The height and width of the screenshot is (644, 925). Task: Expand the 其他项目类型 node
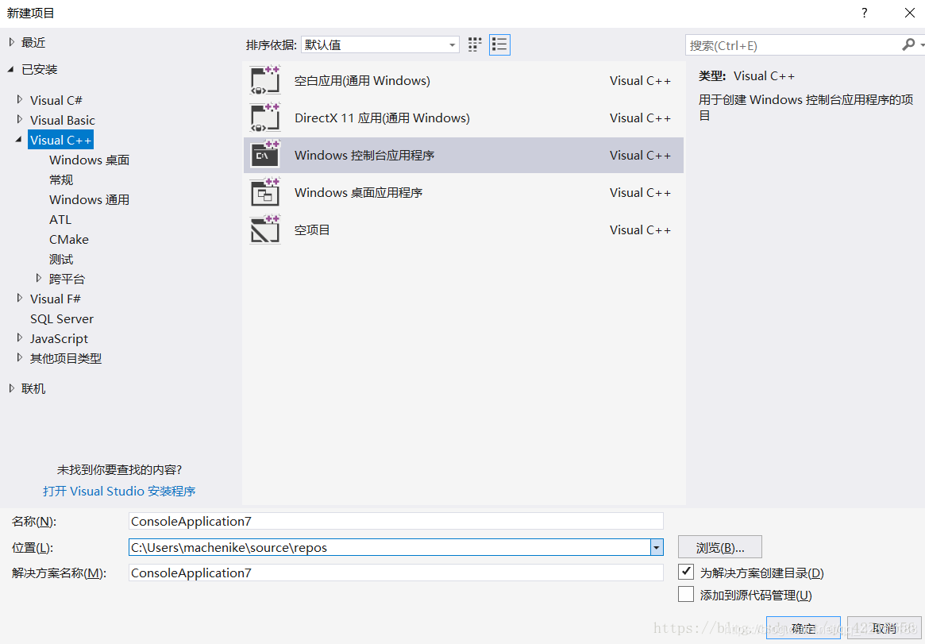(21, 358)
